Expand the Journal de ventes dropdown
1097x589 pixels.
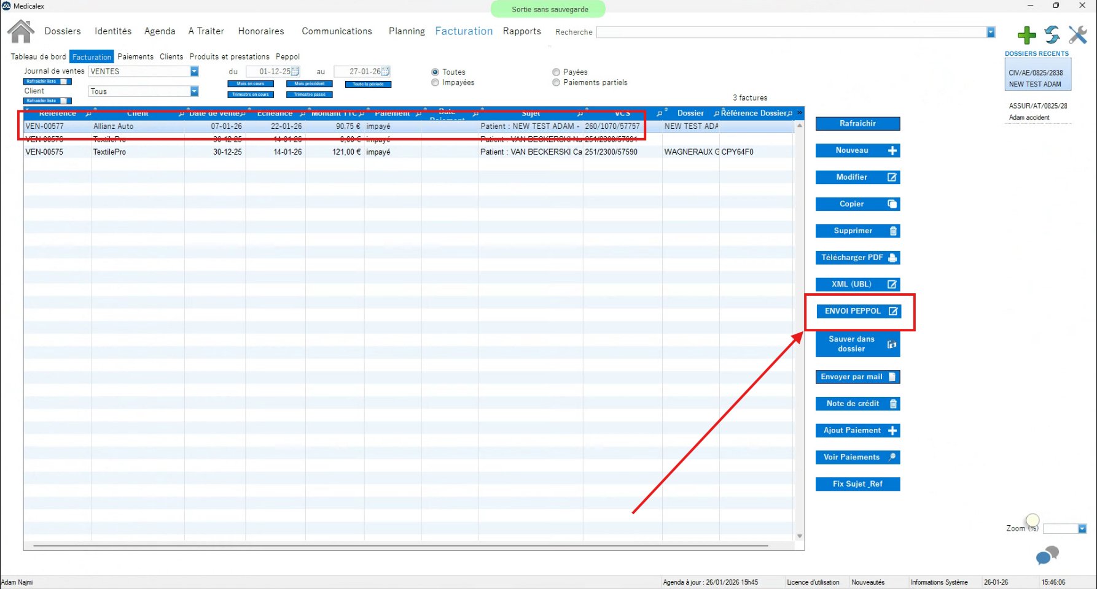[194, 72]
